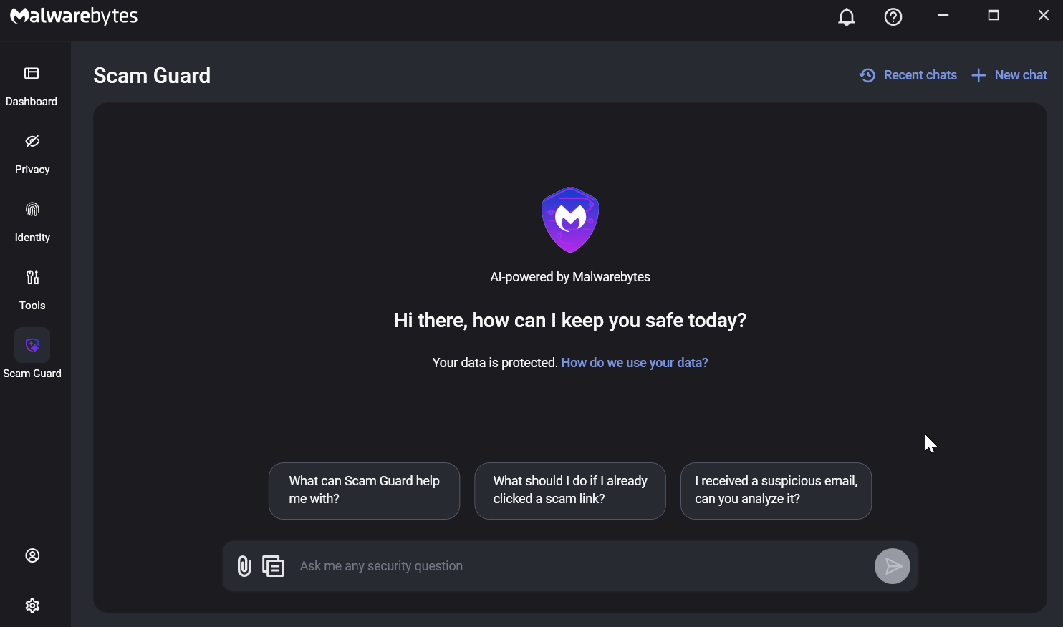
Task: Click the 'Scam Guard' page heading
Action: coord(152,75)
